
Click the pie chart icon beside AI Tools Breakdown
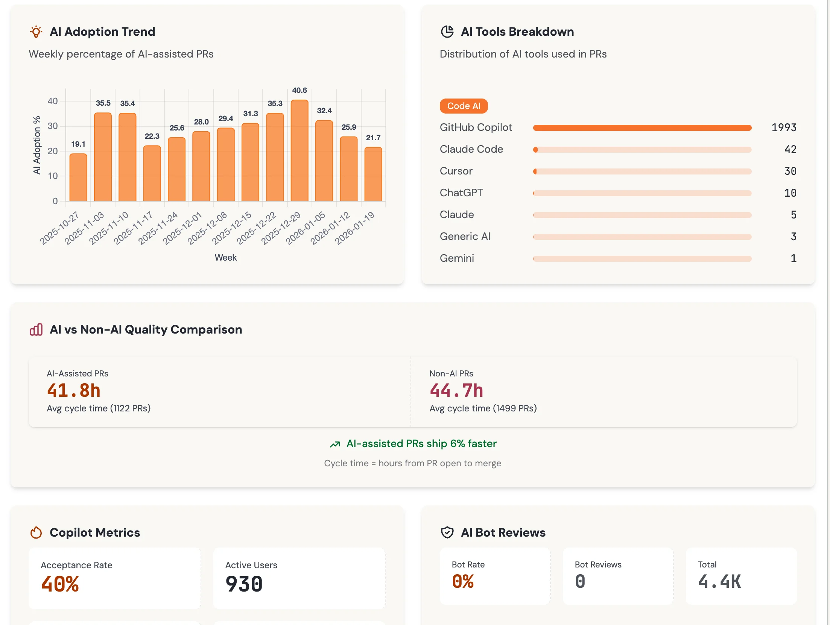pos(447,32)
